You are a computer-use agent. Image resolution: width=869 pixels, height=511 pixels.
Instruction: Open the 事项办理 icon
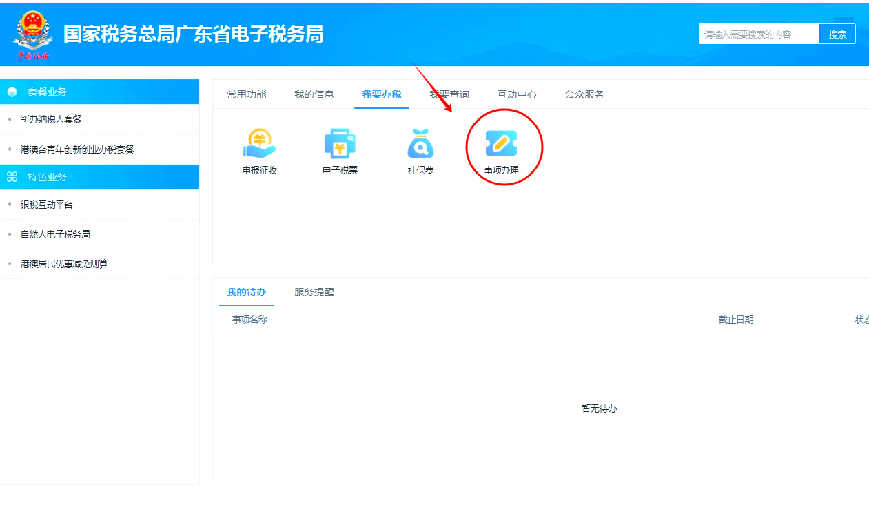502,152
